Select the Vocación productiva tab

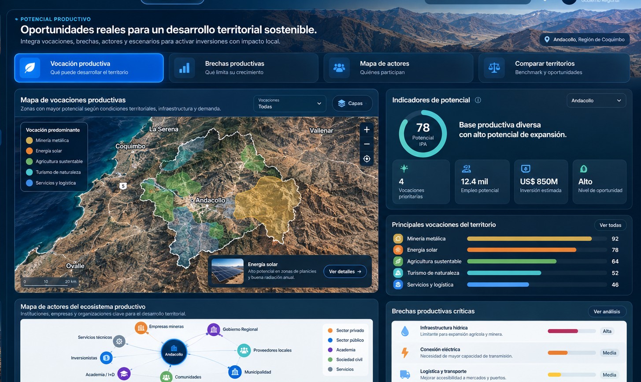pyautogui.click(x=89, y=68)
